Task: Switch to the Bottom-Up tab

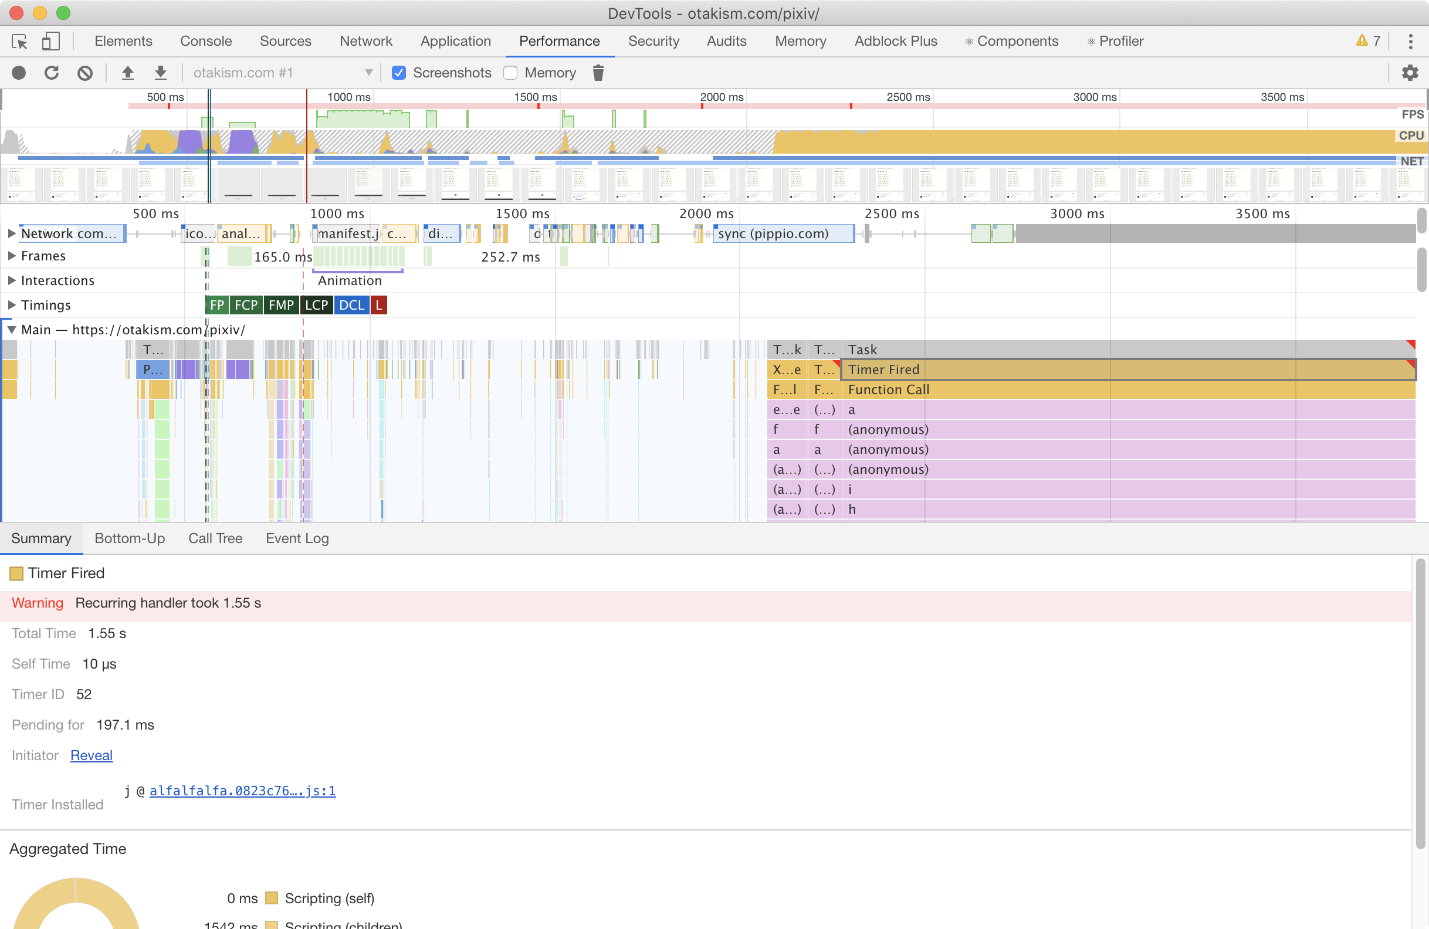Action: (x=130, y=538)
